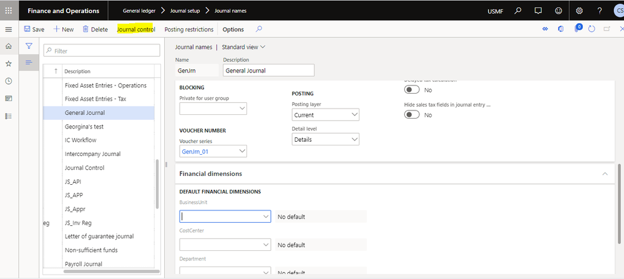
Task: Open the Detail level dropdown
Action: (325, 139)
